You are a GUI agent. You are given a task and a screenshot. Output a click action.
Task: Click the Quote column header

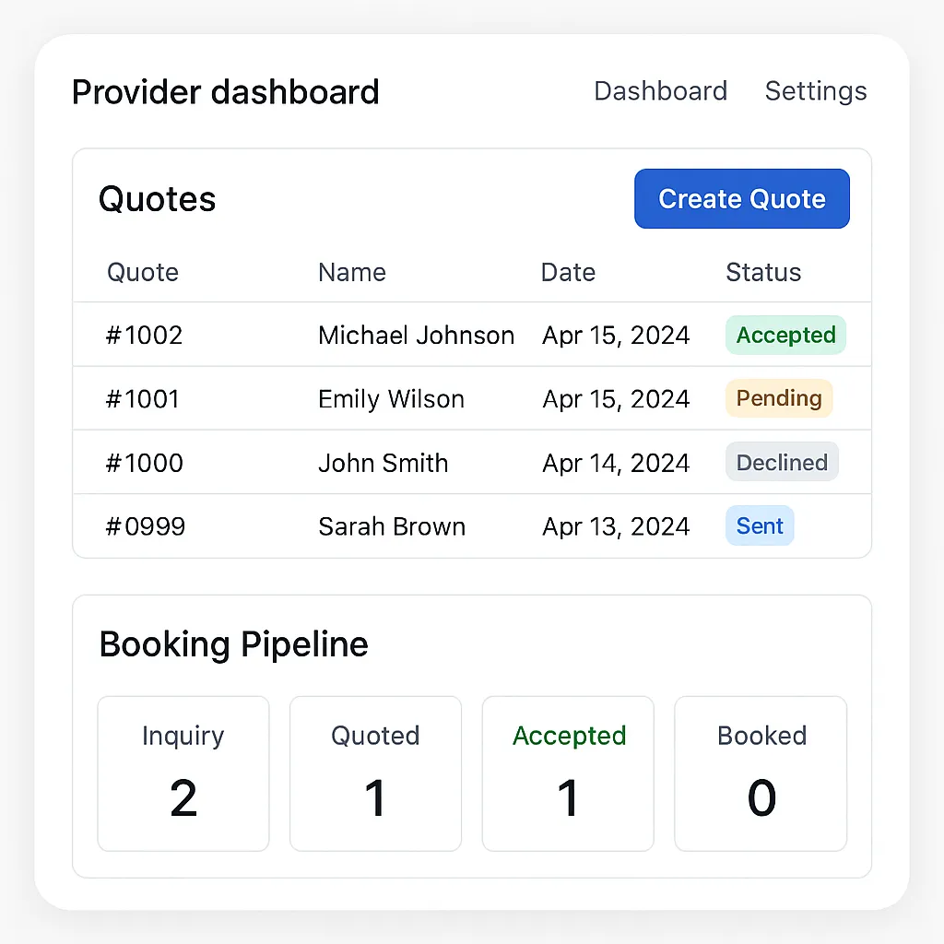143,273
